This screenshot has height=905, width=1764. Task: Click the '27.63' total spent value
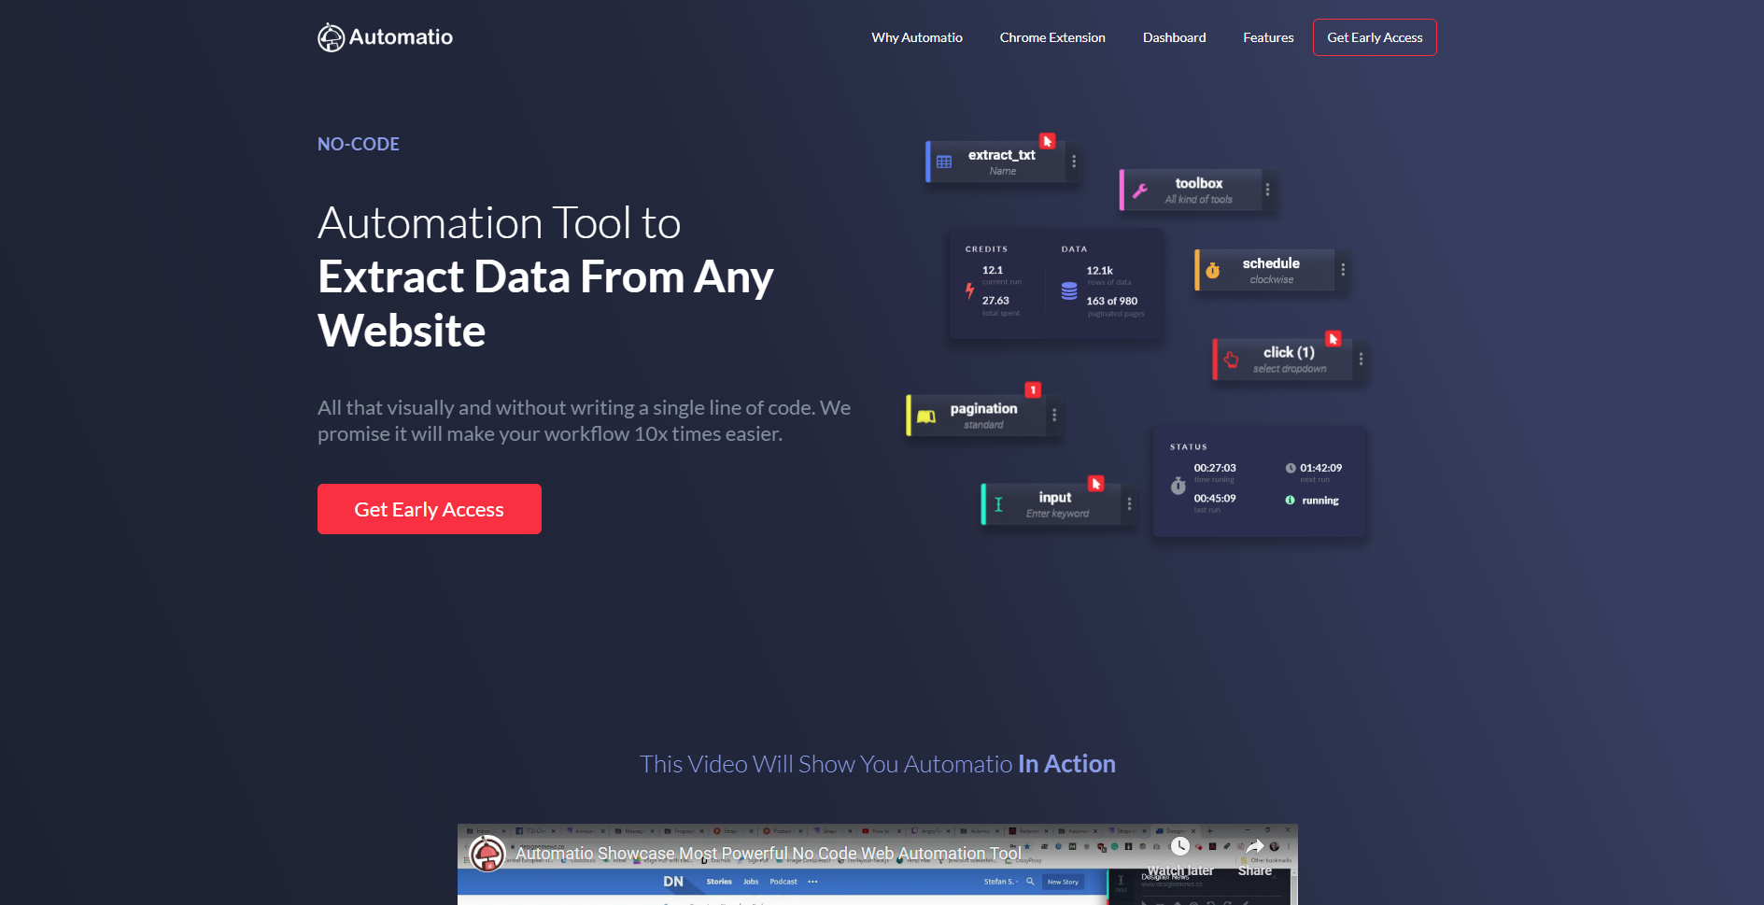[995, 301]
